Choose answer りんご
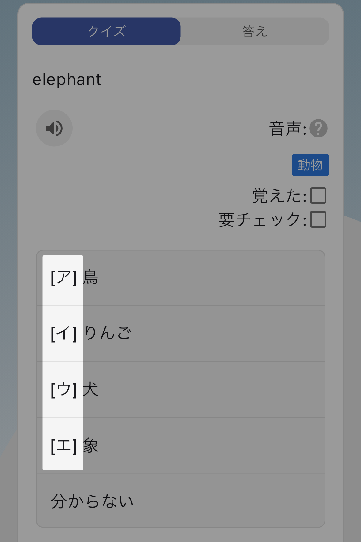361x542 pixels. [x=181, y=334]
